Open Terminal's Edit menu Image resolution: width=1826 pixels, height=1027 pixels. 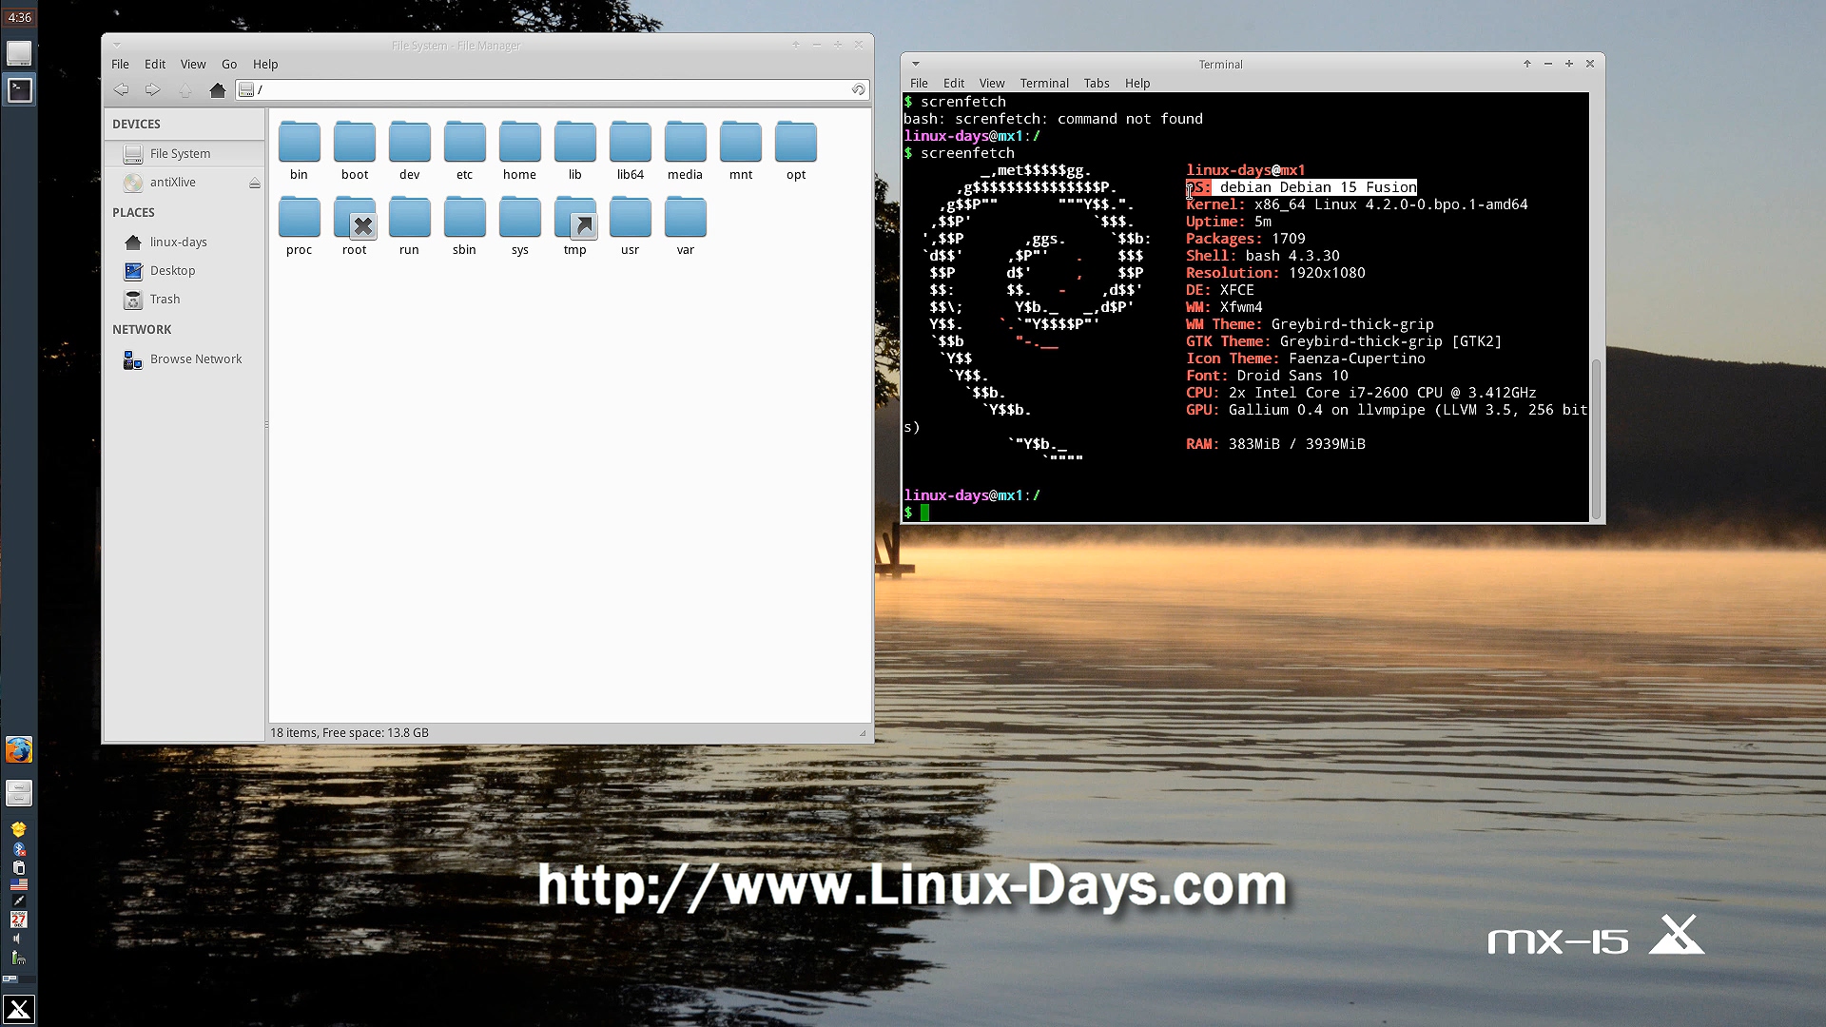tap(954, 83)
